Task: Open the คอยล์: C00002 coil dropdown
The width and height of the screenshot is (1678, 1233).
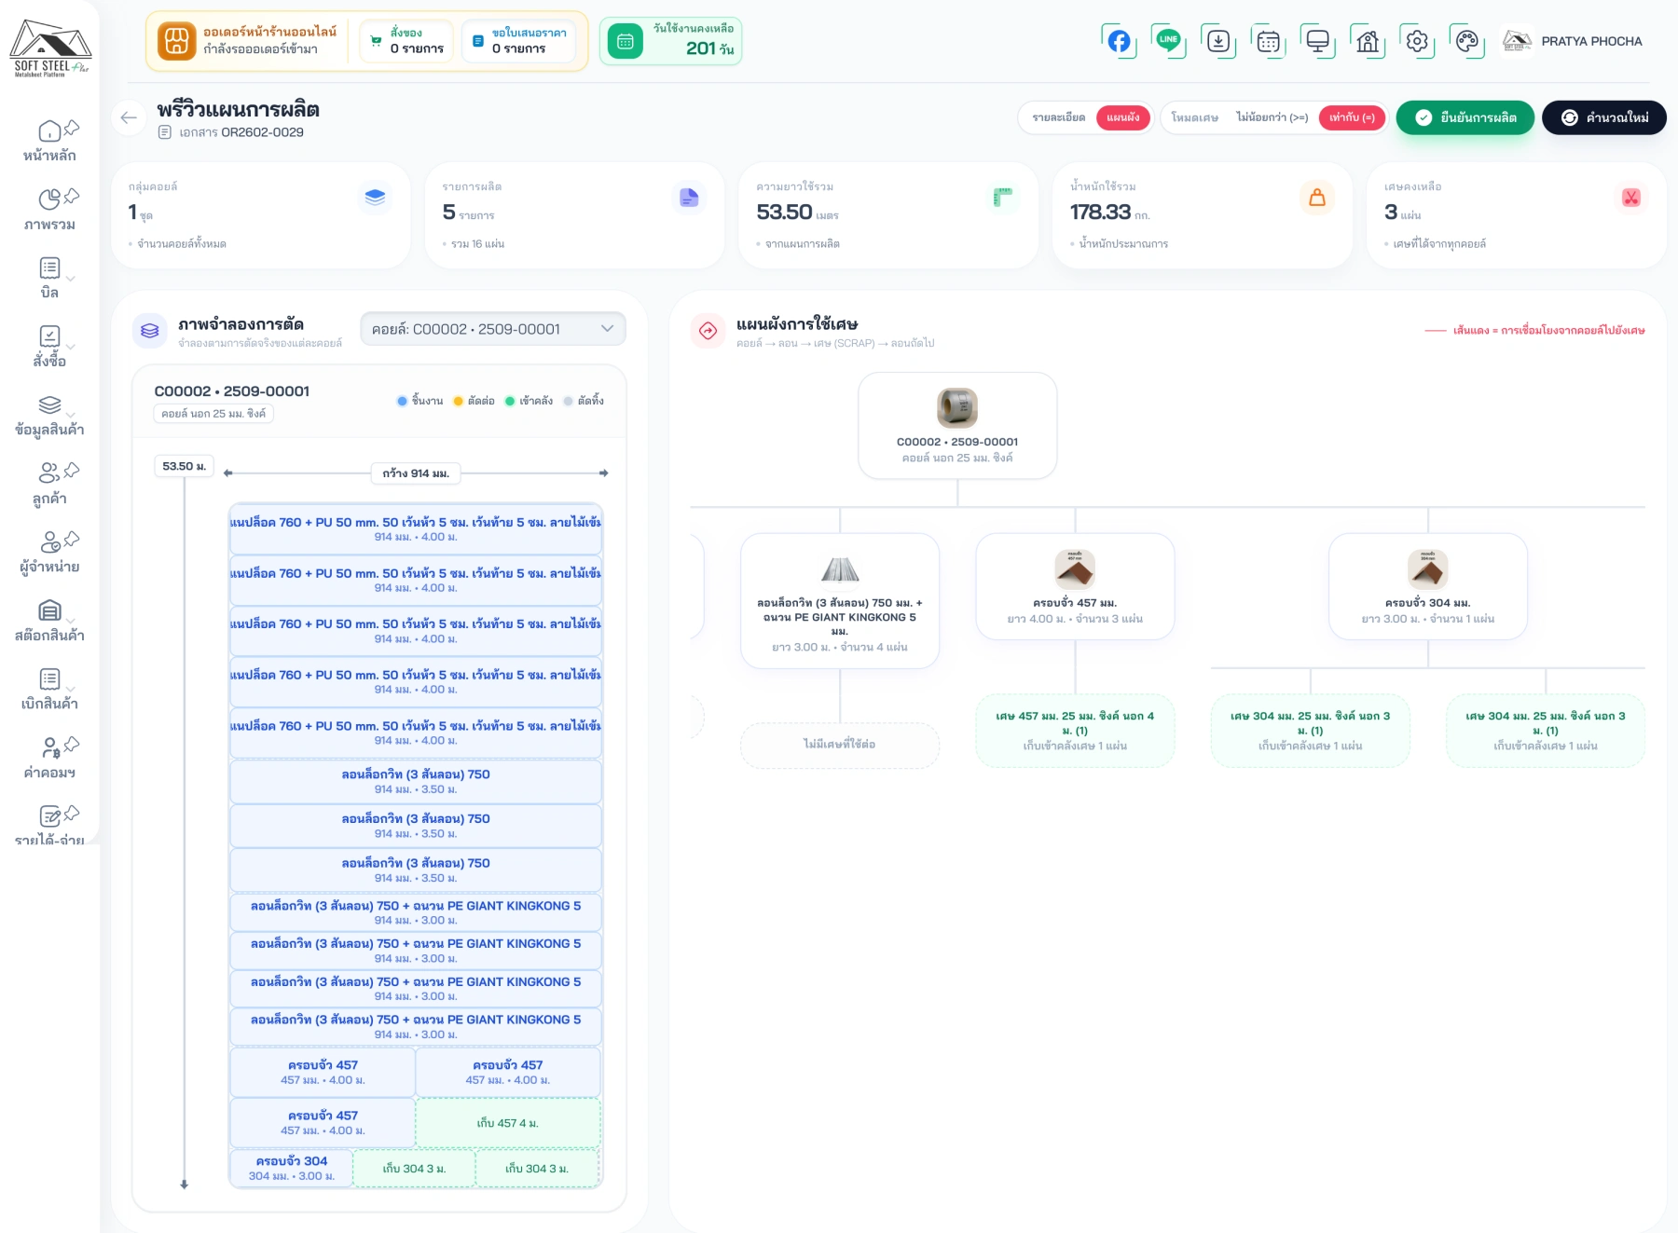Action: click(493, 329)
